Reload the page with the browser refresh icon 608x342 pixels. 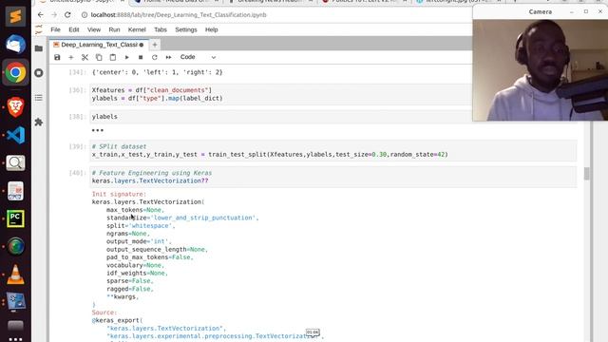click(x=67, y=15)
